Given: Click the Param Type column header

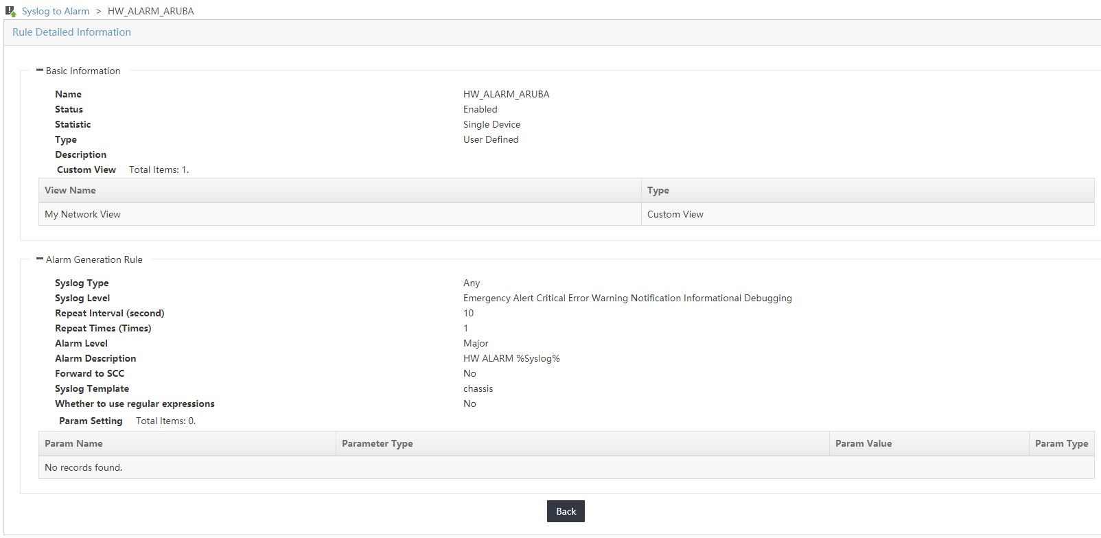Looking at the screenshot, I should (x=1061, y=443).
